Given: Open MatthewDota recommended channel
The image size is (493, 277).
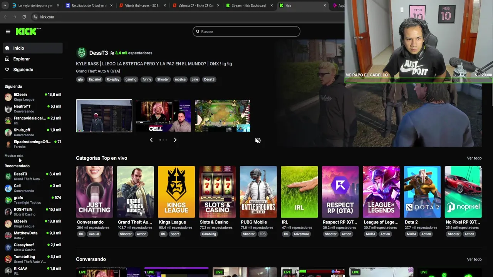Looking at the screenshot, I should pos(33,235).
